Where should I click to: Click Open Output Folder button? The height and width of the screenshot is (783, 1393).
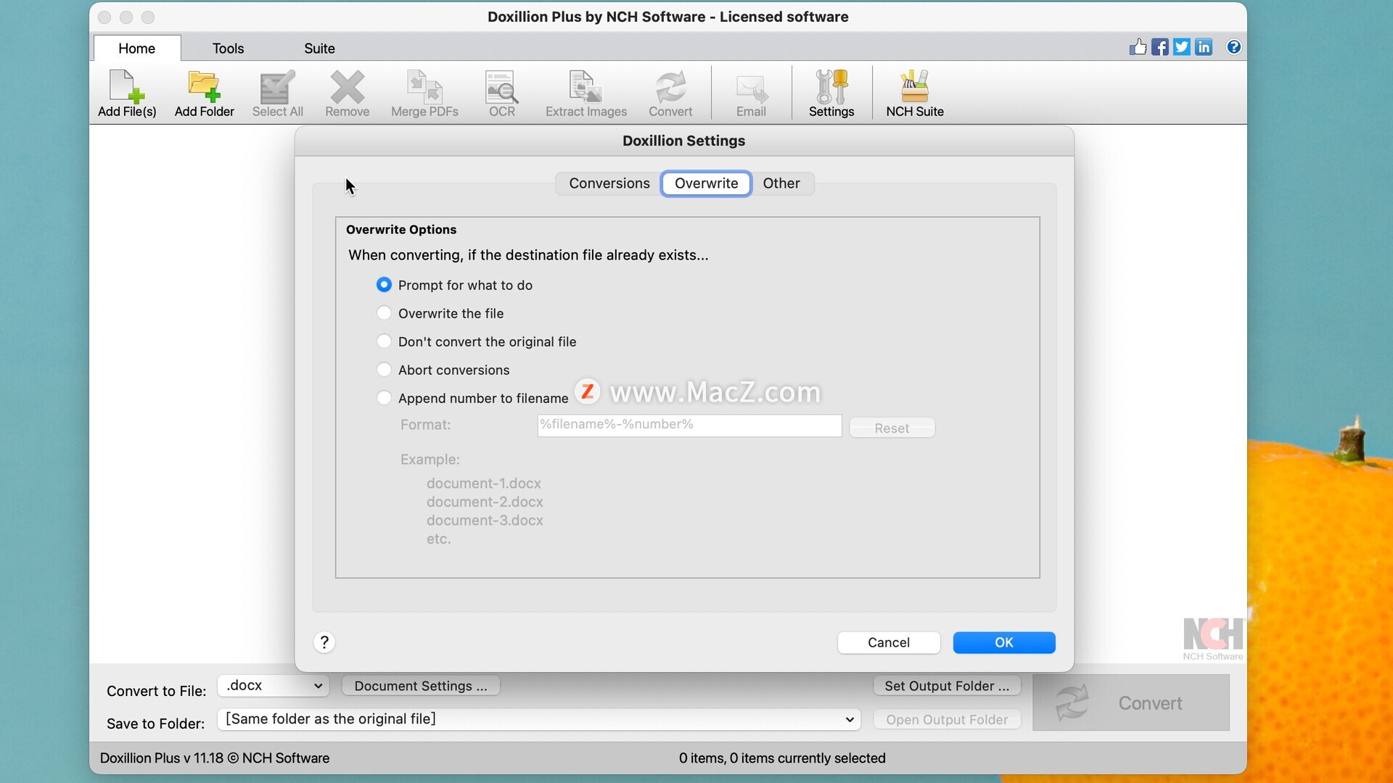coord(947,719)
